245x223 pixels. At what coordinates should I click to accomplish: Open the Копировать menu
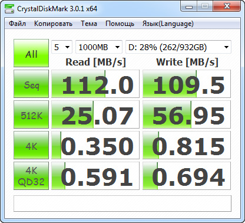[x=53, y=24]
